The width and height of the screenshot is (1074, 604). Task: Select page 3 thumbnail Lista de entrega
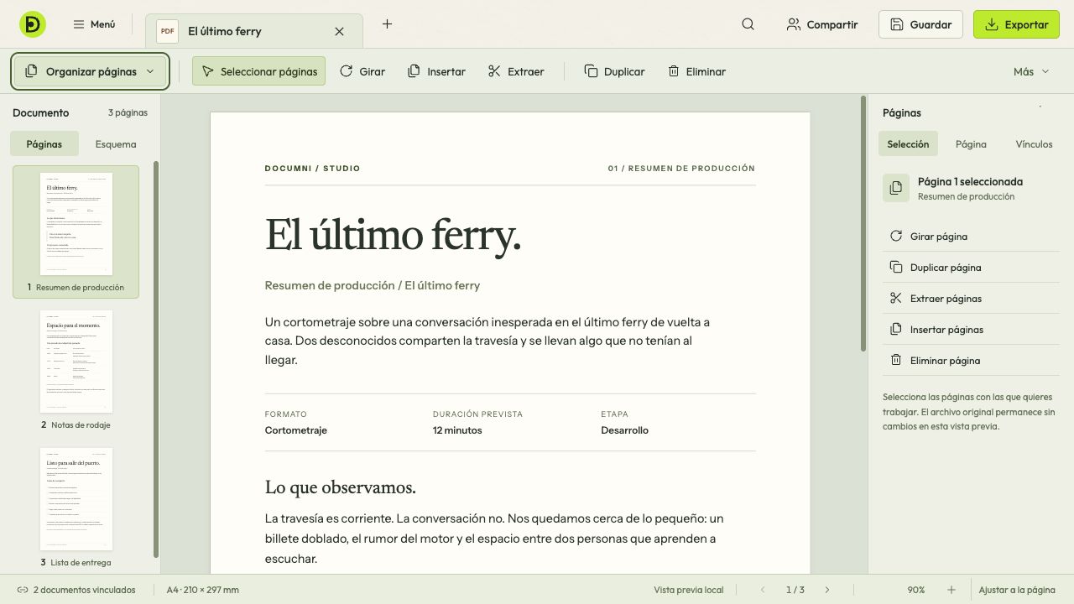click(x=76, y=507)
